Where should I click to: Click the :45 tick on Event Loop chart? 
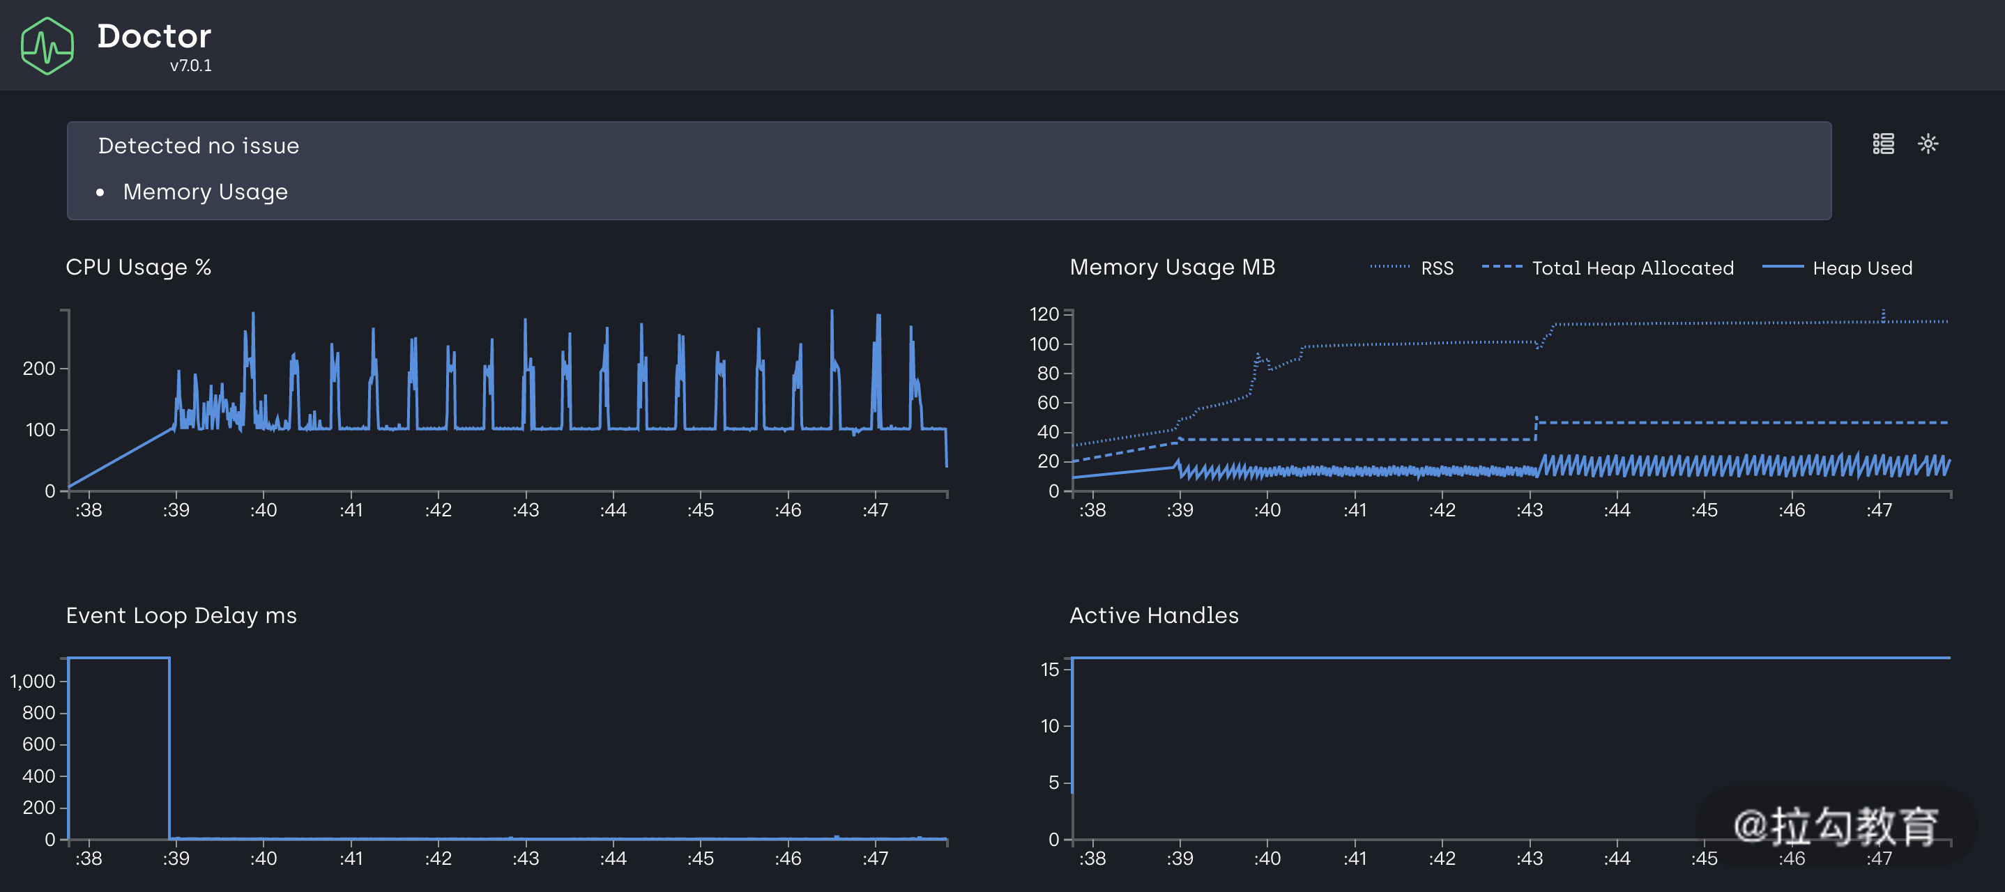click(x=701, y=858)
